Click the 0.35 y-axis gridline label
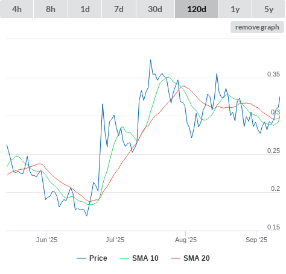This screenshot has width=286, height=274. point(273,74)
